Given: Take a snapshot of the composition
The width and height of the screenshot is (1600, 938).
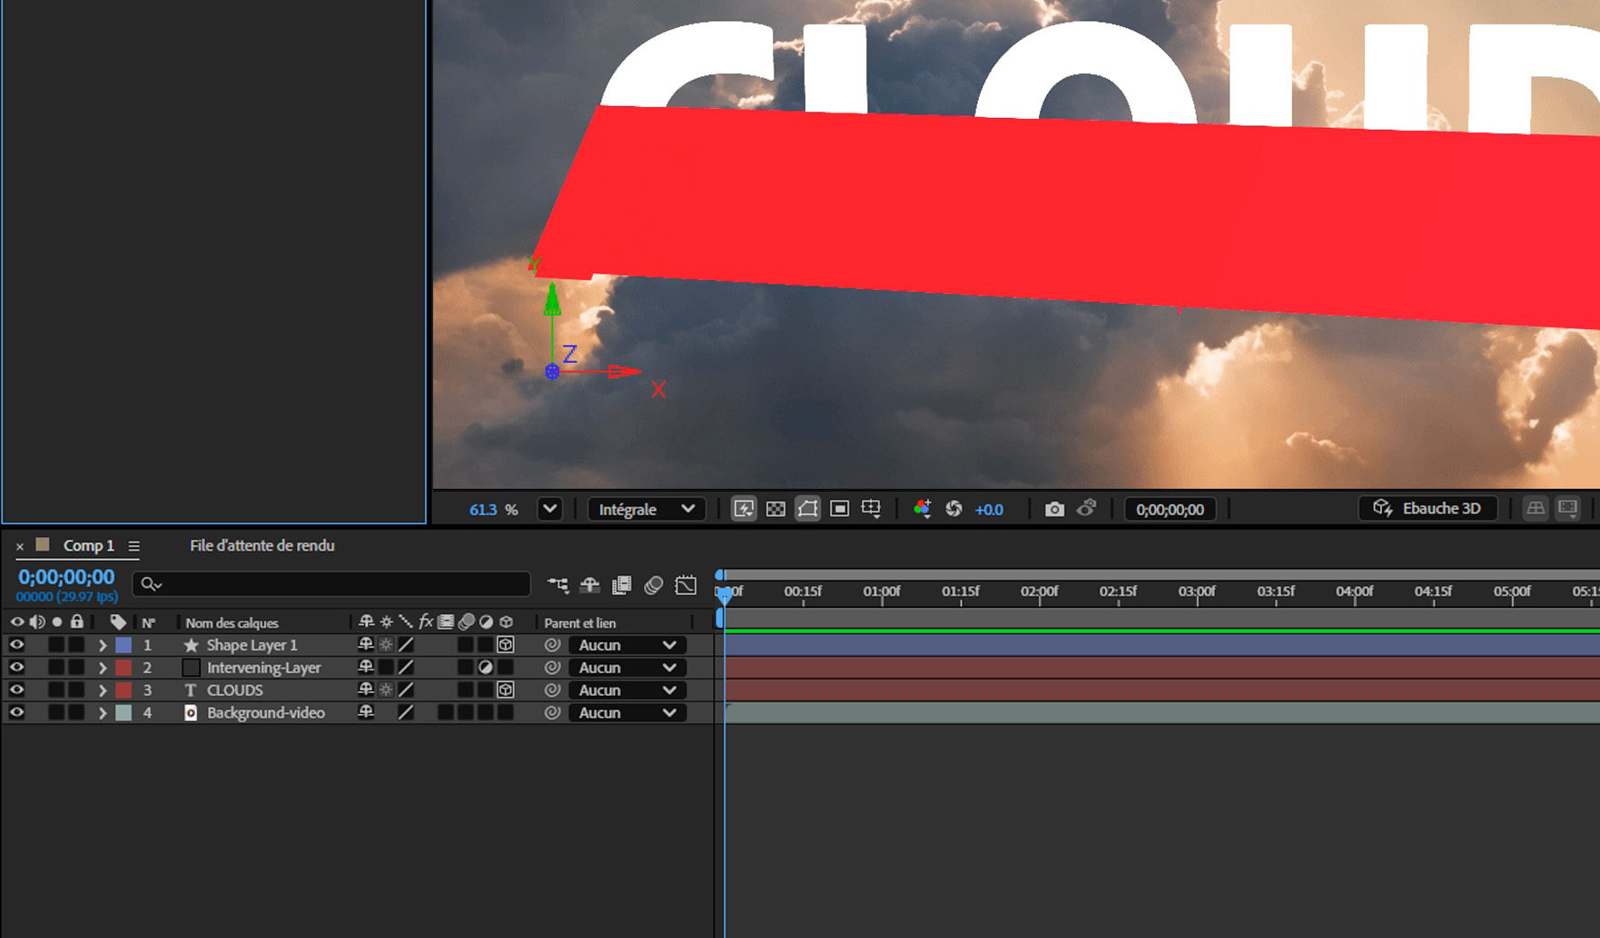Looking at the screenshot, I should coord(1054,509).
